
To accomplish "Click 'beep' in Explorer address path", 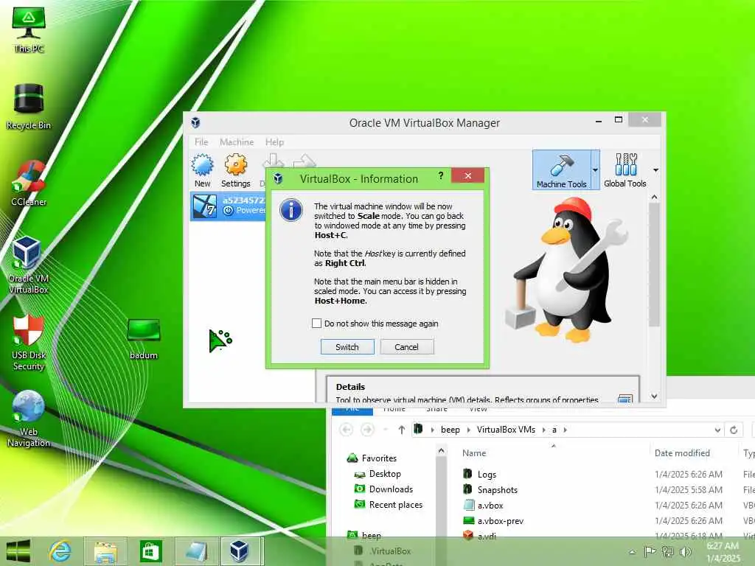I will click(450, 430).
